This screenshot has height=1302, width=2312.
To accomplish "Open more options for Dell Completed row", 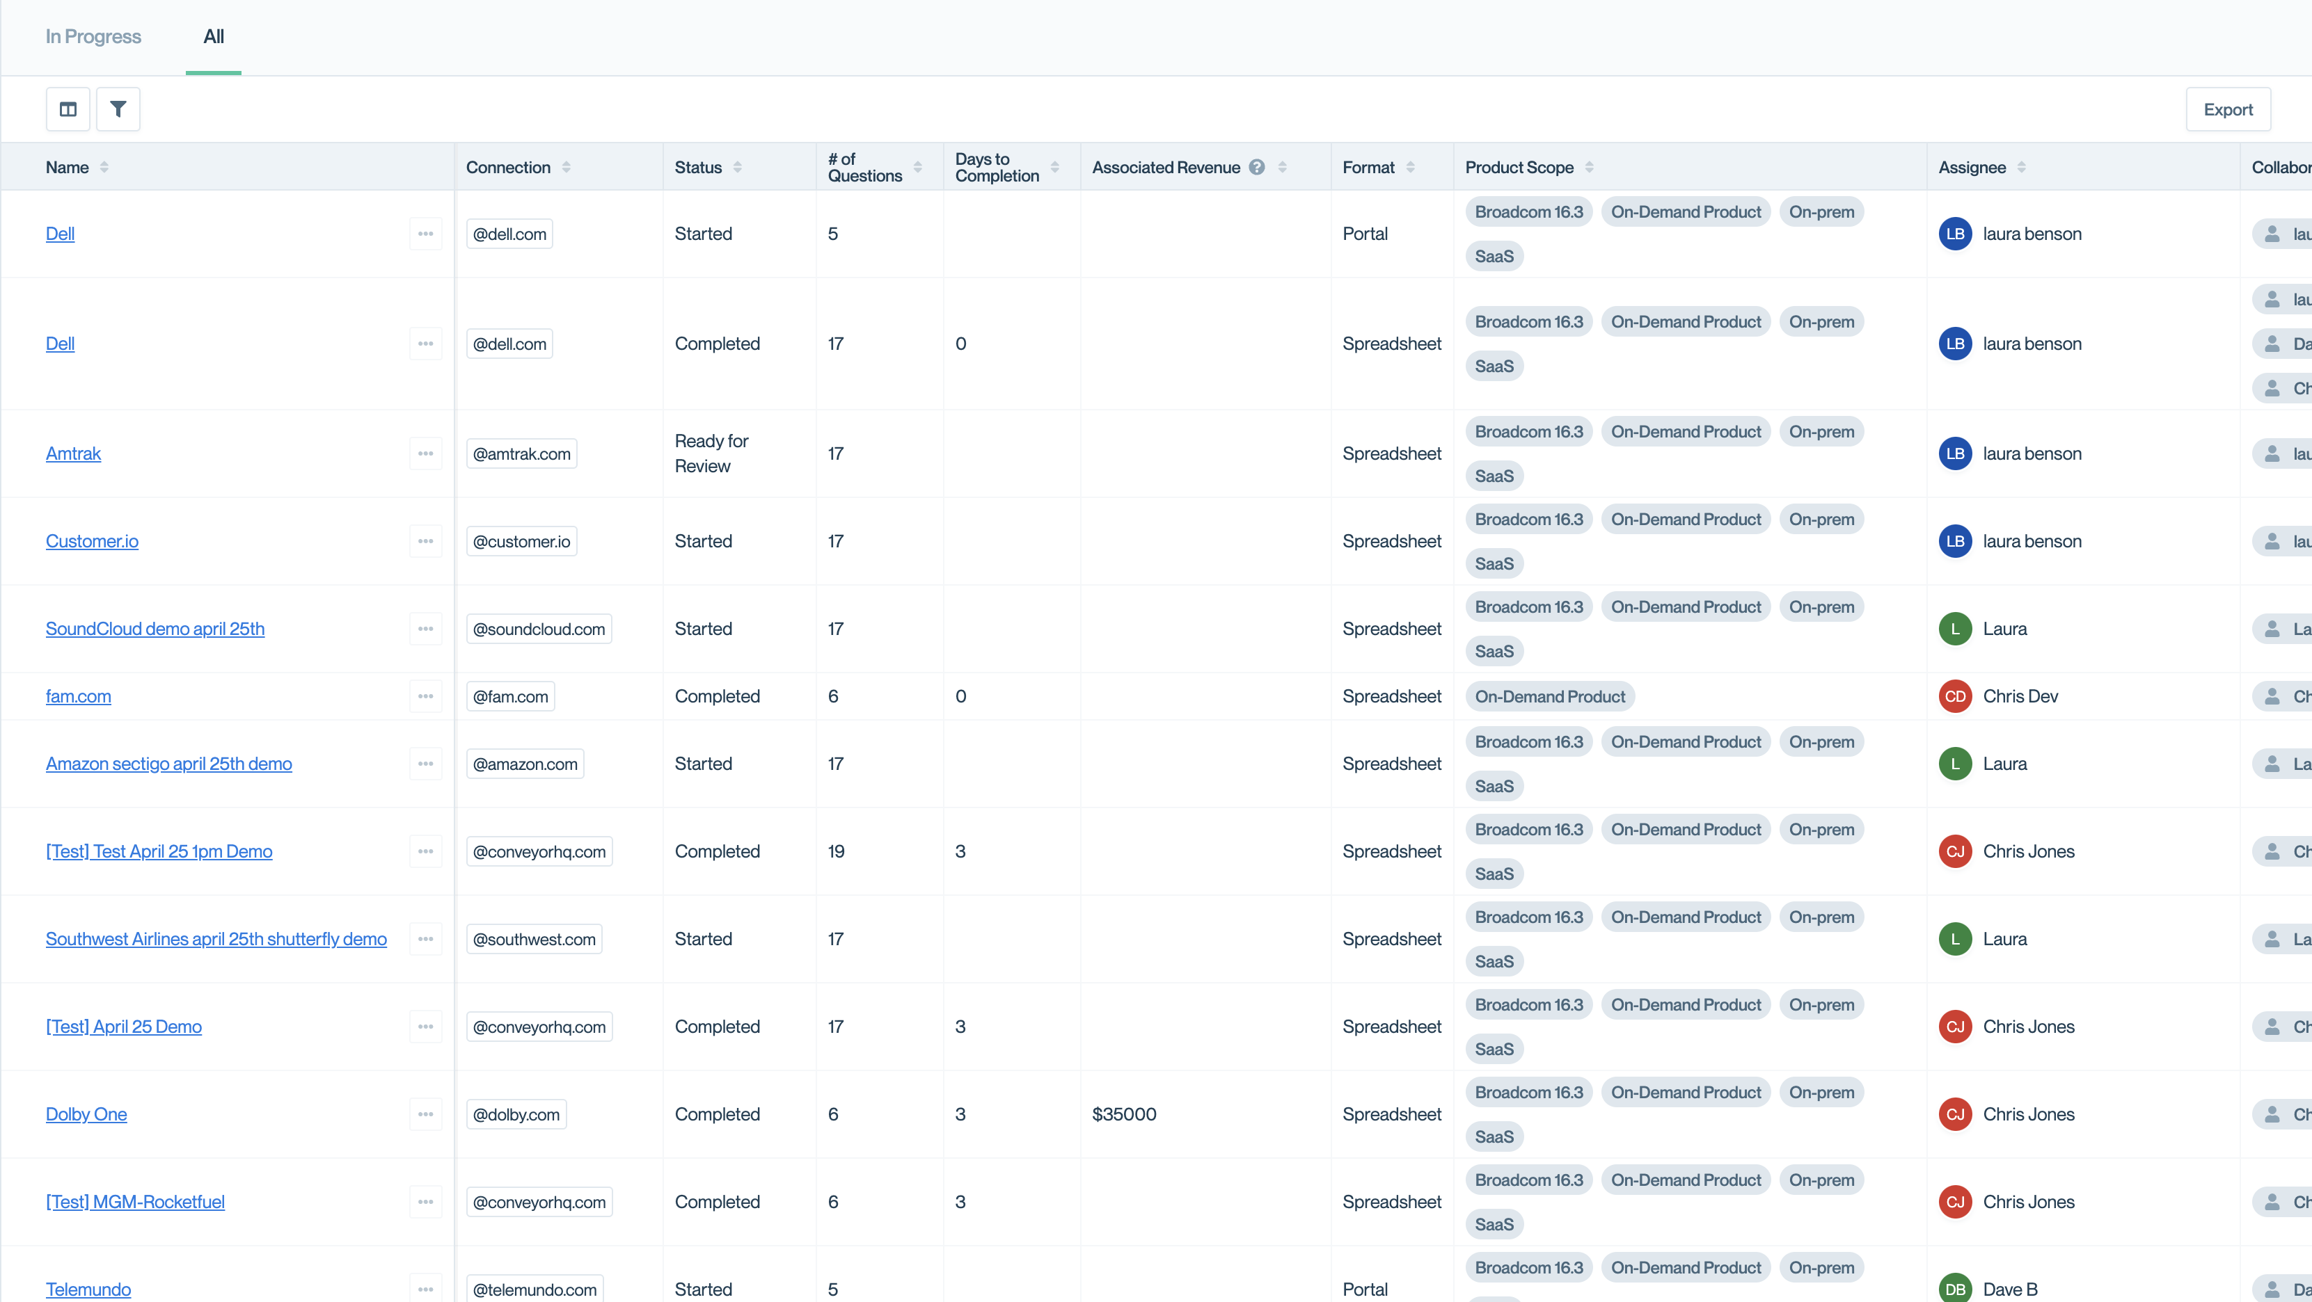I will [425, 344].
